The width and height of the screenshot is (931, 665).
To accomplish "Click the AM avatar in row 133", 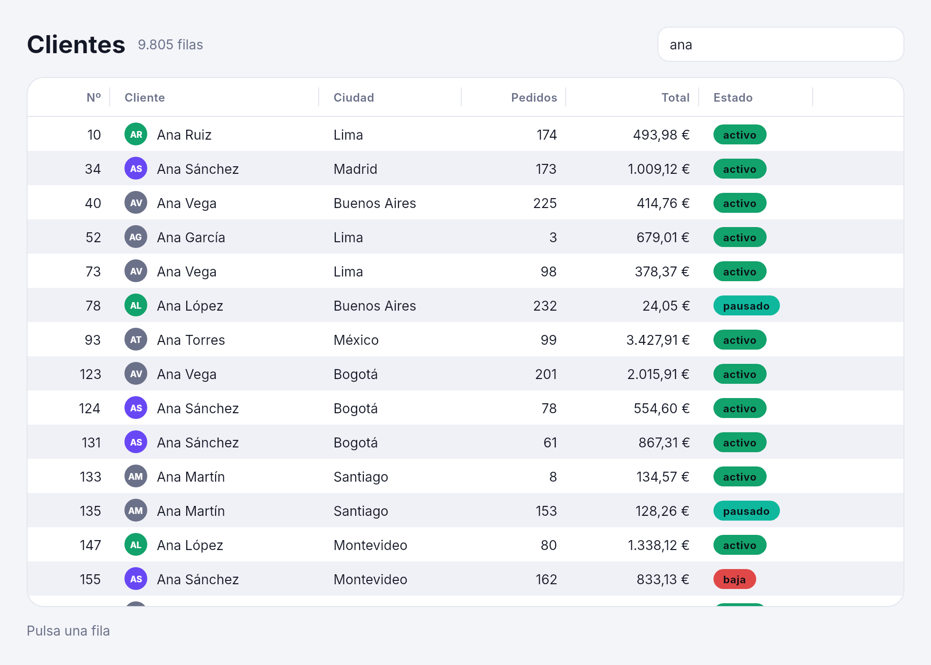I will (x=136, y=476).
